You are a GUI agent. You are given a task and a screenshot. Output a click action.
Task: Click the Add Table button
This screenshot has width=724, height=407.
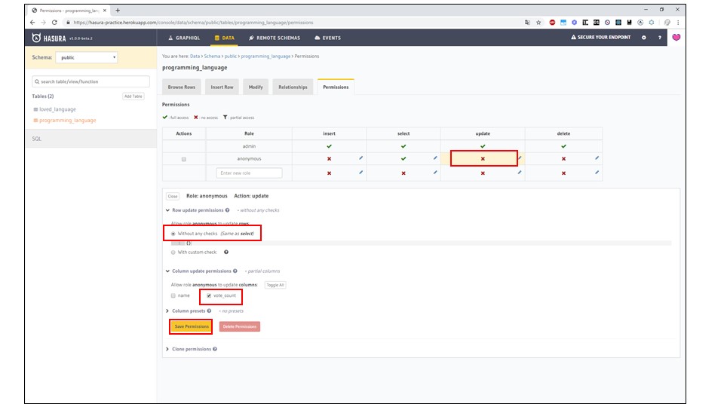(x=133, y=96)
